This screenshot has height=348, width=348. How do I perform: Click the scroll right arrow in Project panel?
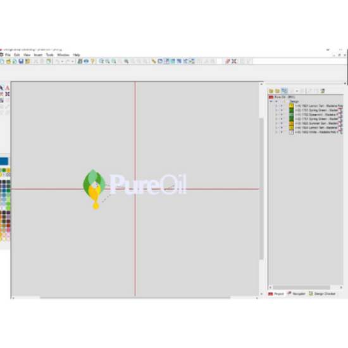coord(341,287)
